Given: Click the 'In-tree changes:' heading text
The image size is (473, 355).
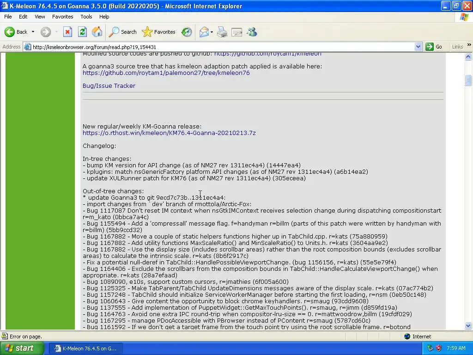Looking at the screenshot, I should point(107,159).
